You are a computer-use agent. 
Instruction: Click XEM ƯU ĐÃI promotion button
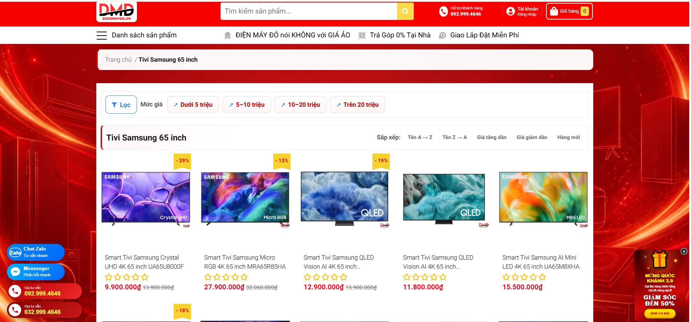click(660, 313)
